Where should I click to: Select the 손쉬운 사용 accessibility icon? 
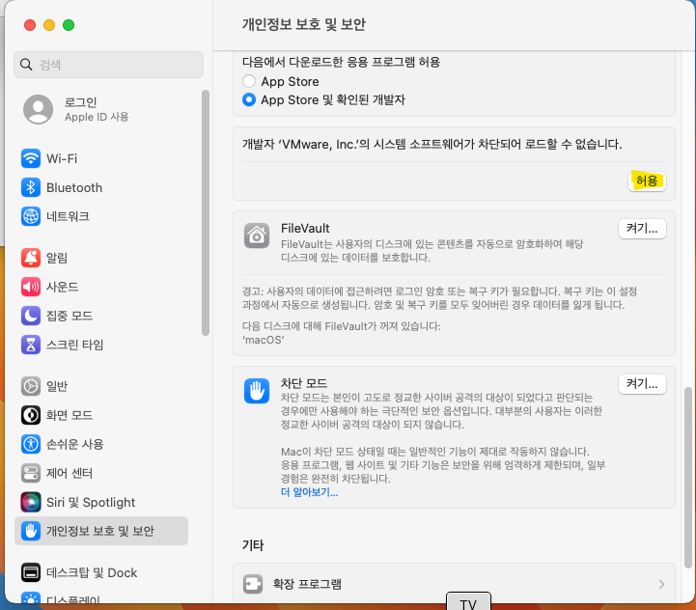[x=31, y=444]
